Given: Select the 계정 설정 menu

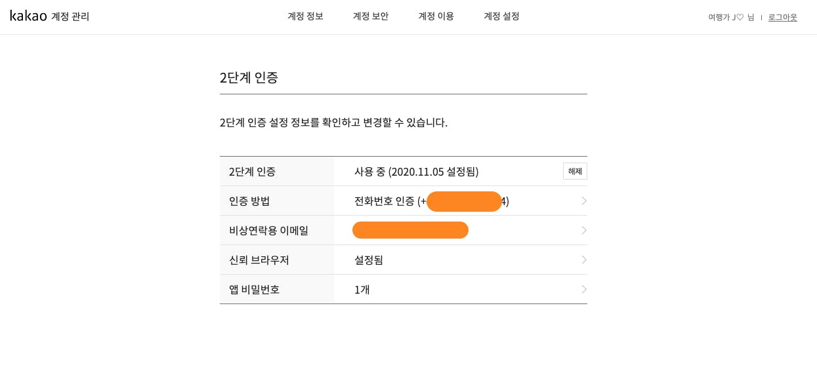Looking at the screenshot, I should (501, 16).
